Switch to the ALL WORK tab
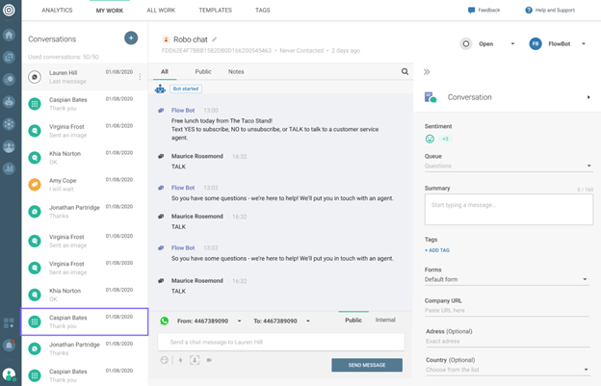Image resolution: width=601 pixels, height=386 pixels. (162, 11)
